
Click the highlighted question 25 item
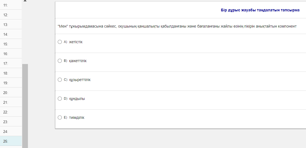tap(11, 141)
